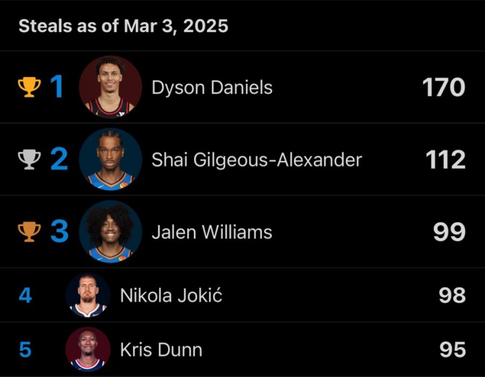This screenshot has height=377, width=485.
Task: Click the rank number 4
Action: (x=25, y=296)
